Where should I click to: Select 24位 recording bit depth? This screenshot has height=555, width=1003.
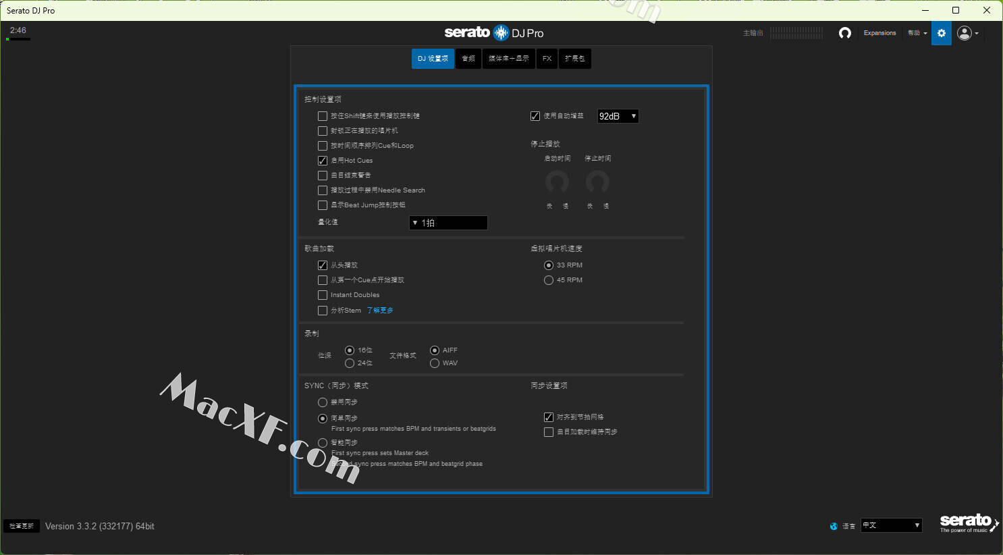coord(350,363)
